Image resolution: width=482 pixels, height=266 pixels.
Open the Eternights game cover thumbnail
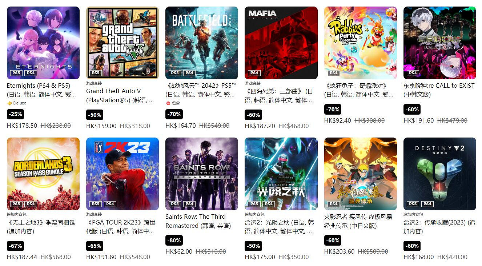[43, 43]
